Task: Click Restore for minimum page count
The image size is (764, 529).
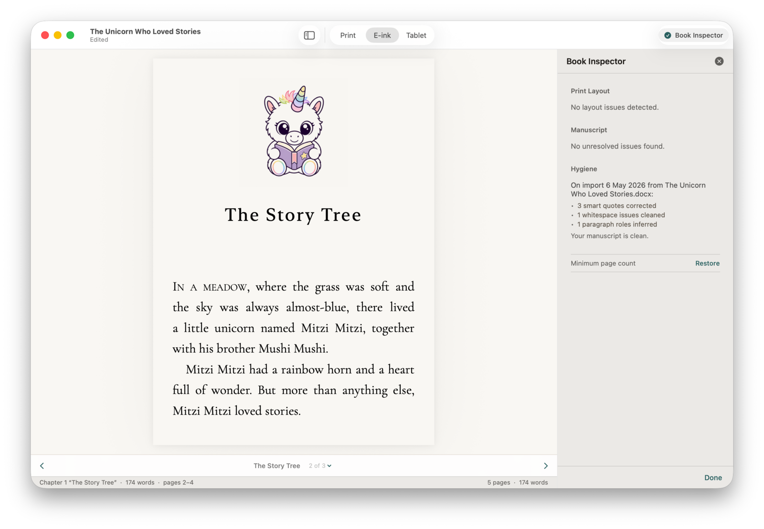Action: [x=707, y=264]
